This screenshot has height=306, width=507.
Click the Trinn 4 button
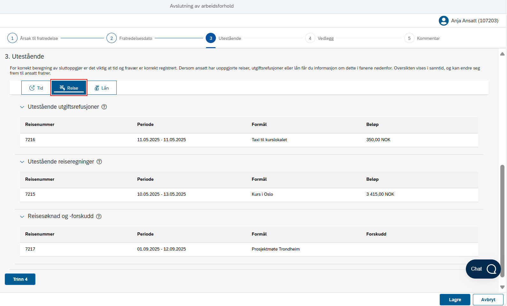(20, 279)
